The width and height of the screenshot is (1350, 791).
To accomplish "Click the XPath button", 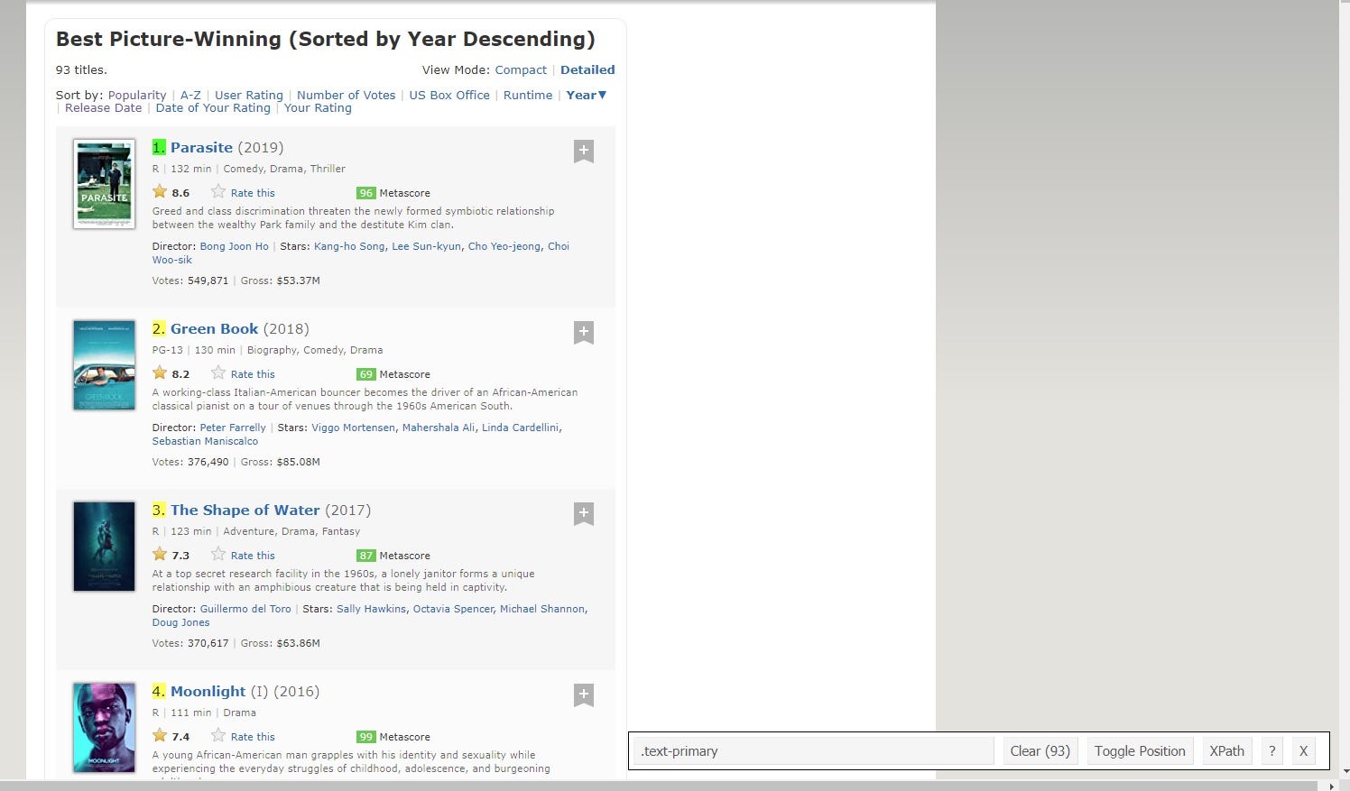I will coord(1226,750).
